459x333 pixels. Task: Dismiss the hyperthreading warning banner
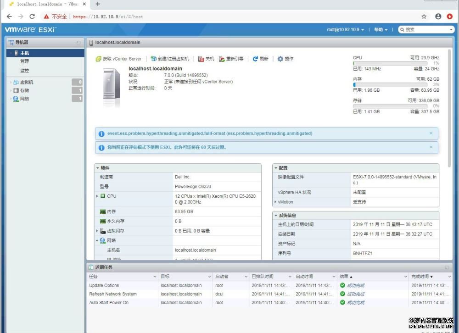pos(431,133)
